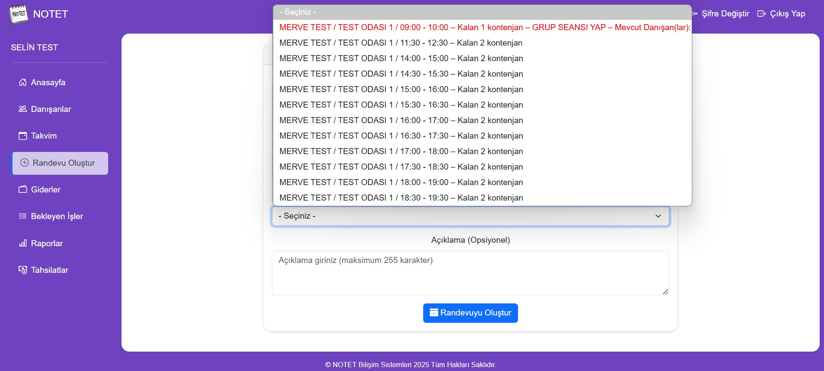
Task: Choose the '- Seçiniz -' placeholder option in list
Action: click(x=482, y=12)
